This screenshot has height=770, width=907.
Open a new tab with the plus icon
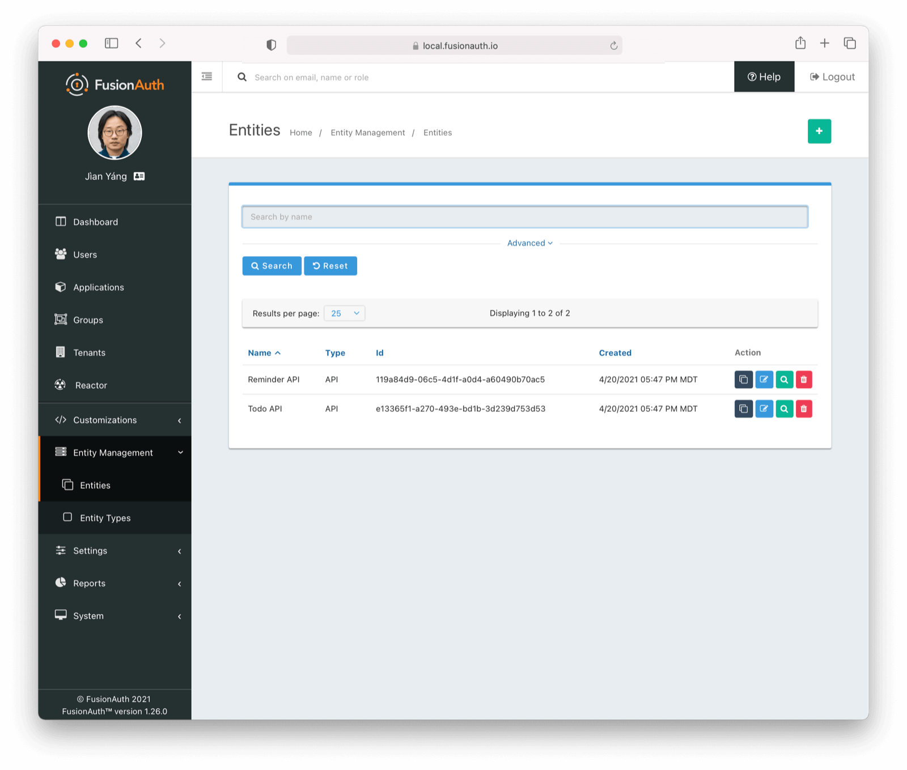(825, 43)
